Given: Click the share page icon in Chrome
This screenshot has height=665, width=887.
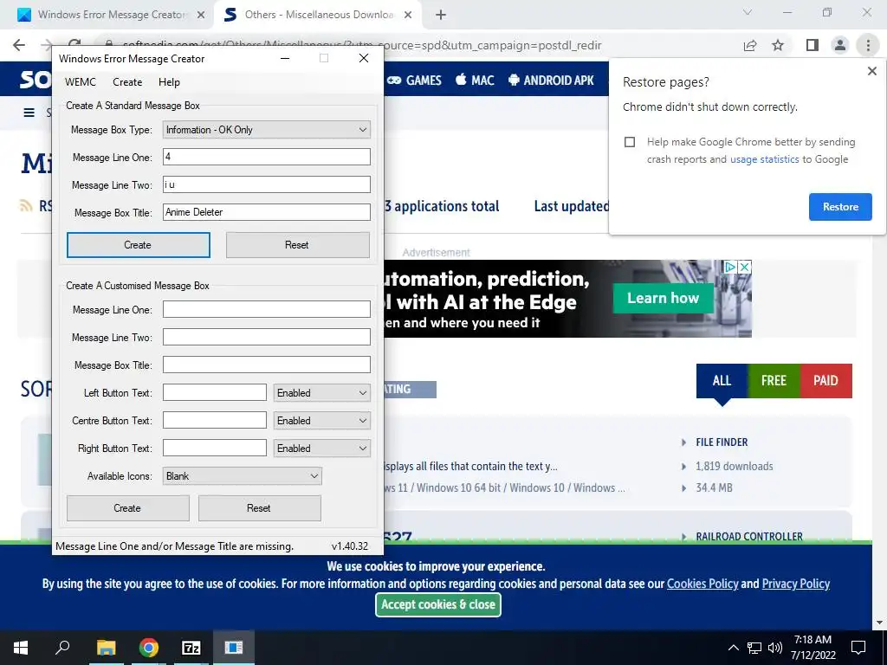Looking at the screenshot, I should pos(750,45).
